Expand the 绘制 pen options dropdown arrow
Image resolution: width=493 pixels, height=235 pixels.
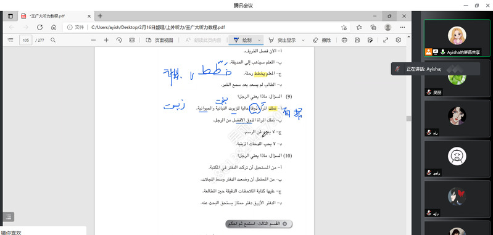259,40
